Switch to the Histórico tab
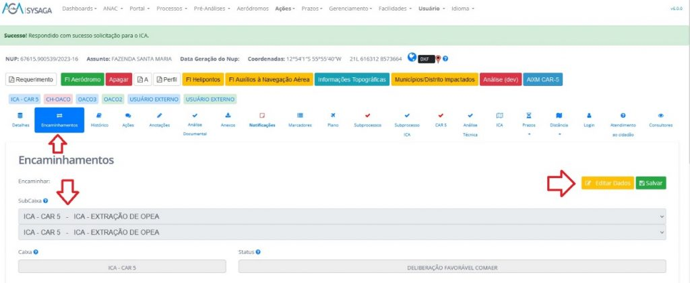This screenshot has height=283, width=690. tap(100, 119)
